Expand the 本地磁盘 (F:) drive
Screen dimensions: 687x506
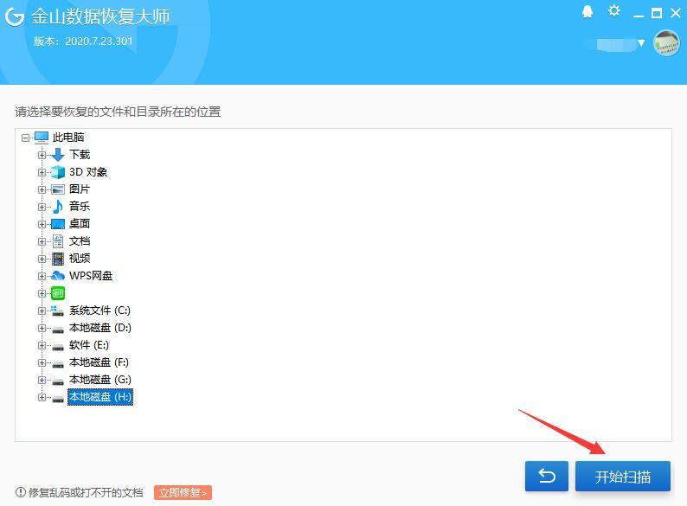pyautogui.click(x=42, y=362)
